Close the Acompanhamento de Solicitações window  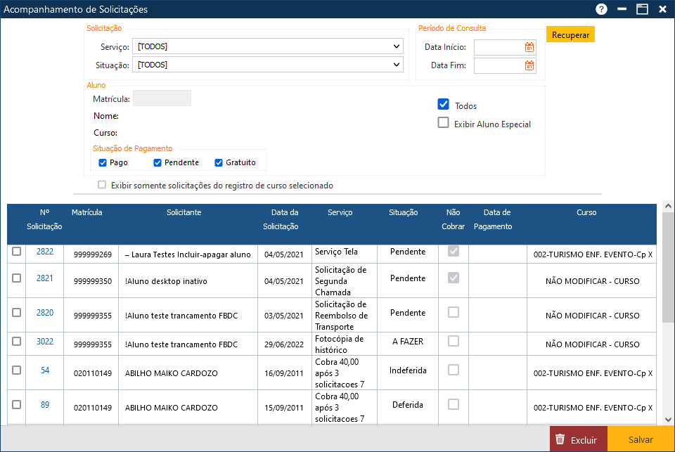click(x=662, y=9)
